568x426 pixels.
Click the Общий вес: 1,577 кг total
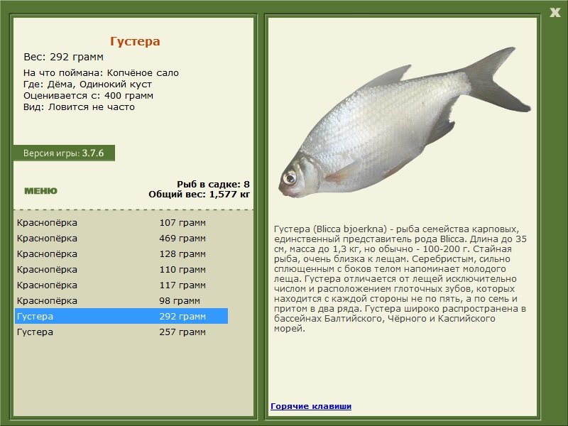pos(199,194)
